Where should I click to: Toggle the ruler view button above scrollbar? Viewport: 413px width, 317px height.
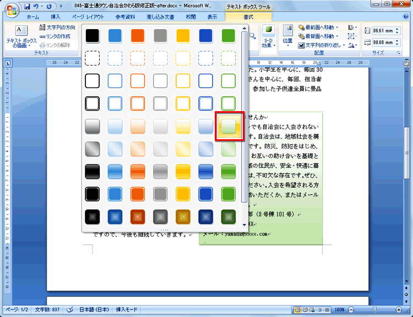[x=406, y=64]
